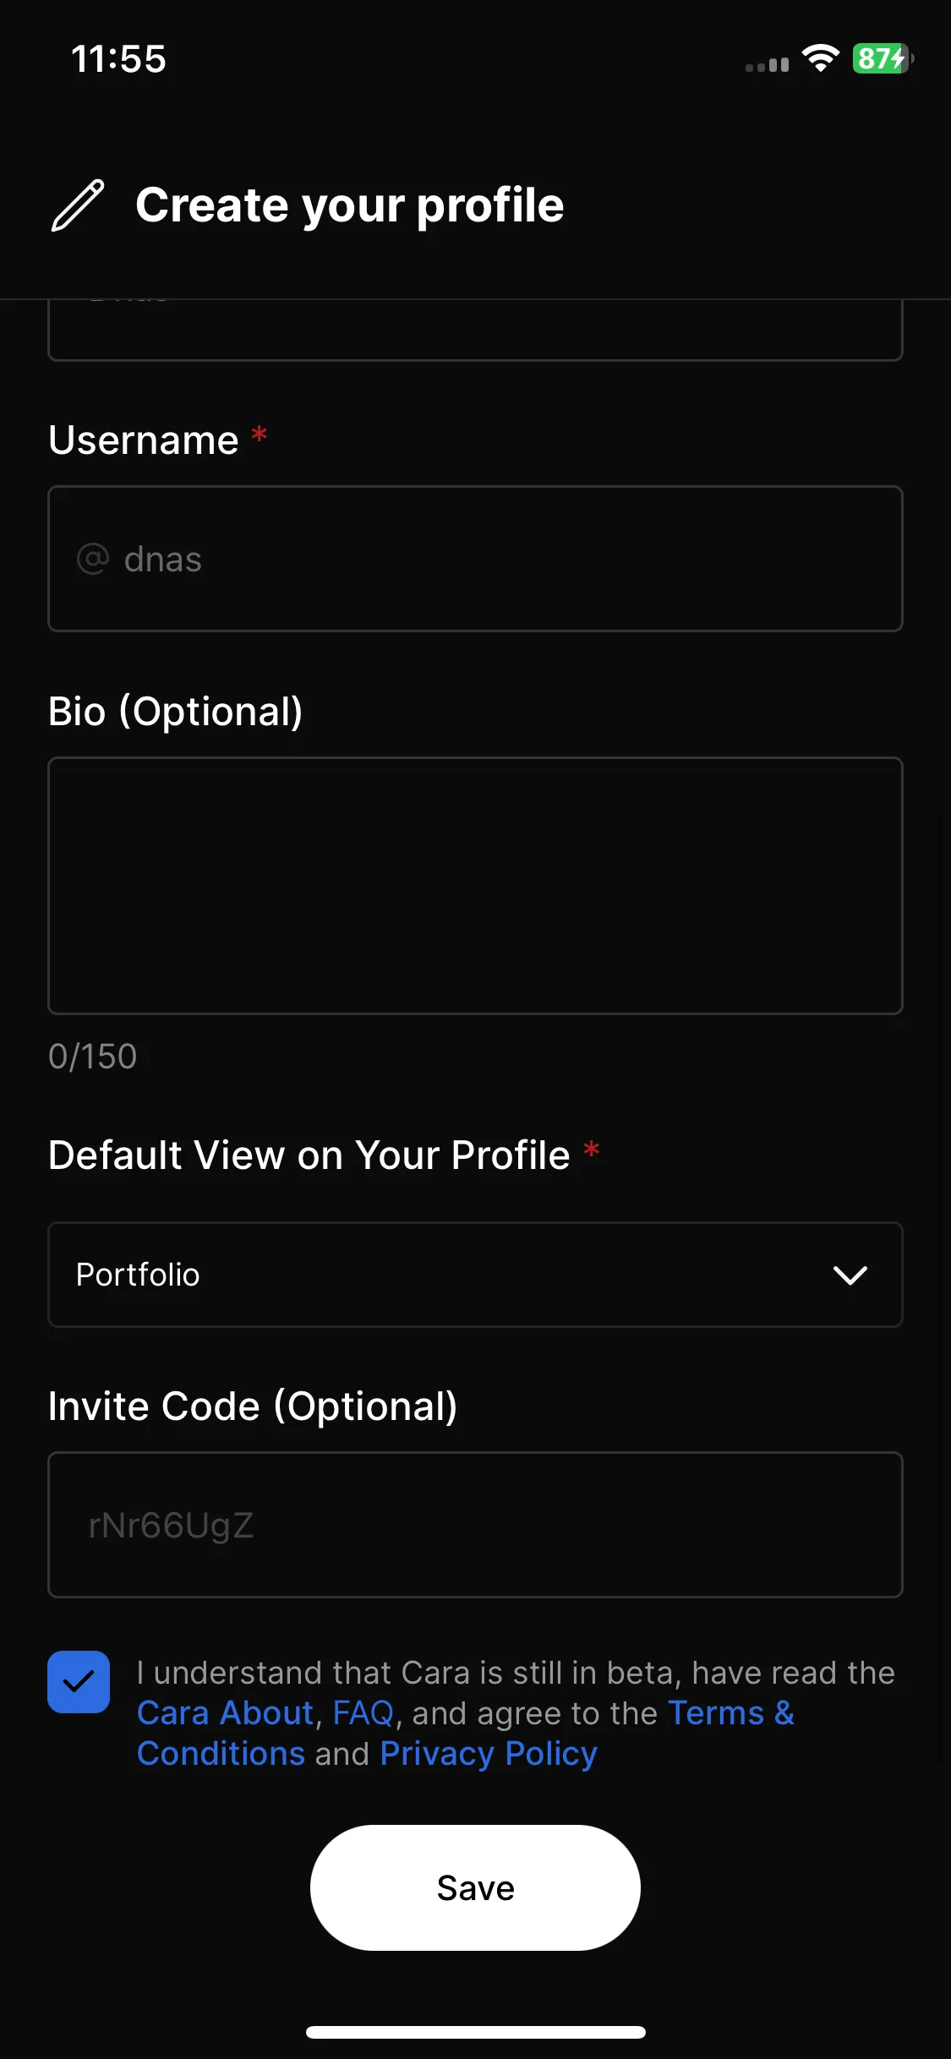951x2059 pixels.
Task: Tap the Create your profile heading
Action: tap(350, 205)
